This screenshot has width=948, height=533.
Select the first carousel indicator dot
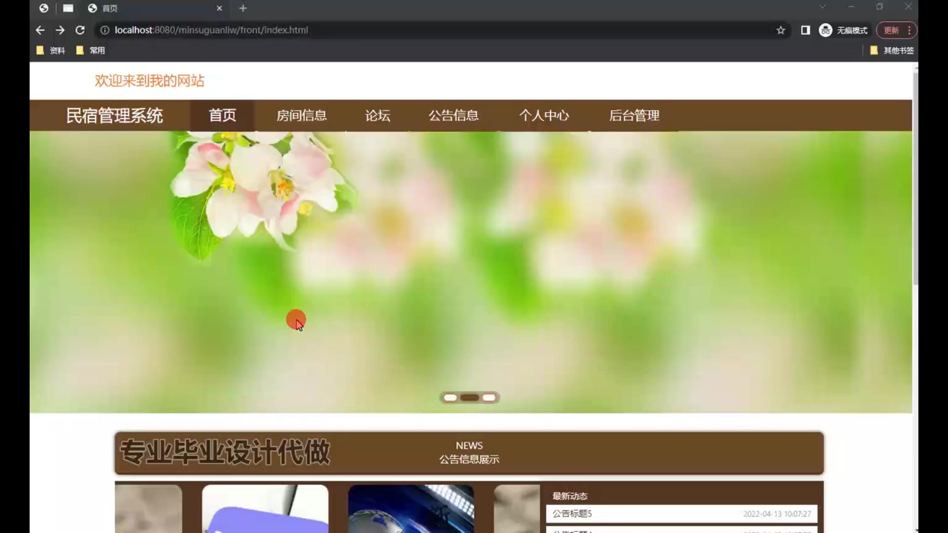click(x=450, y=398)
